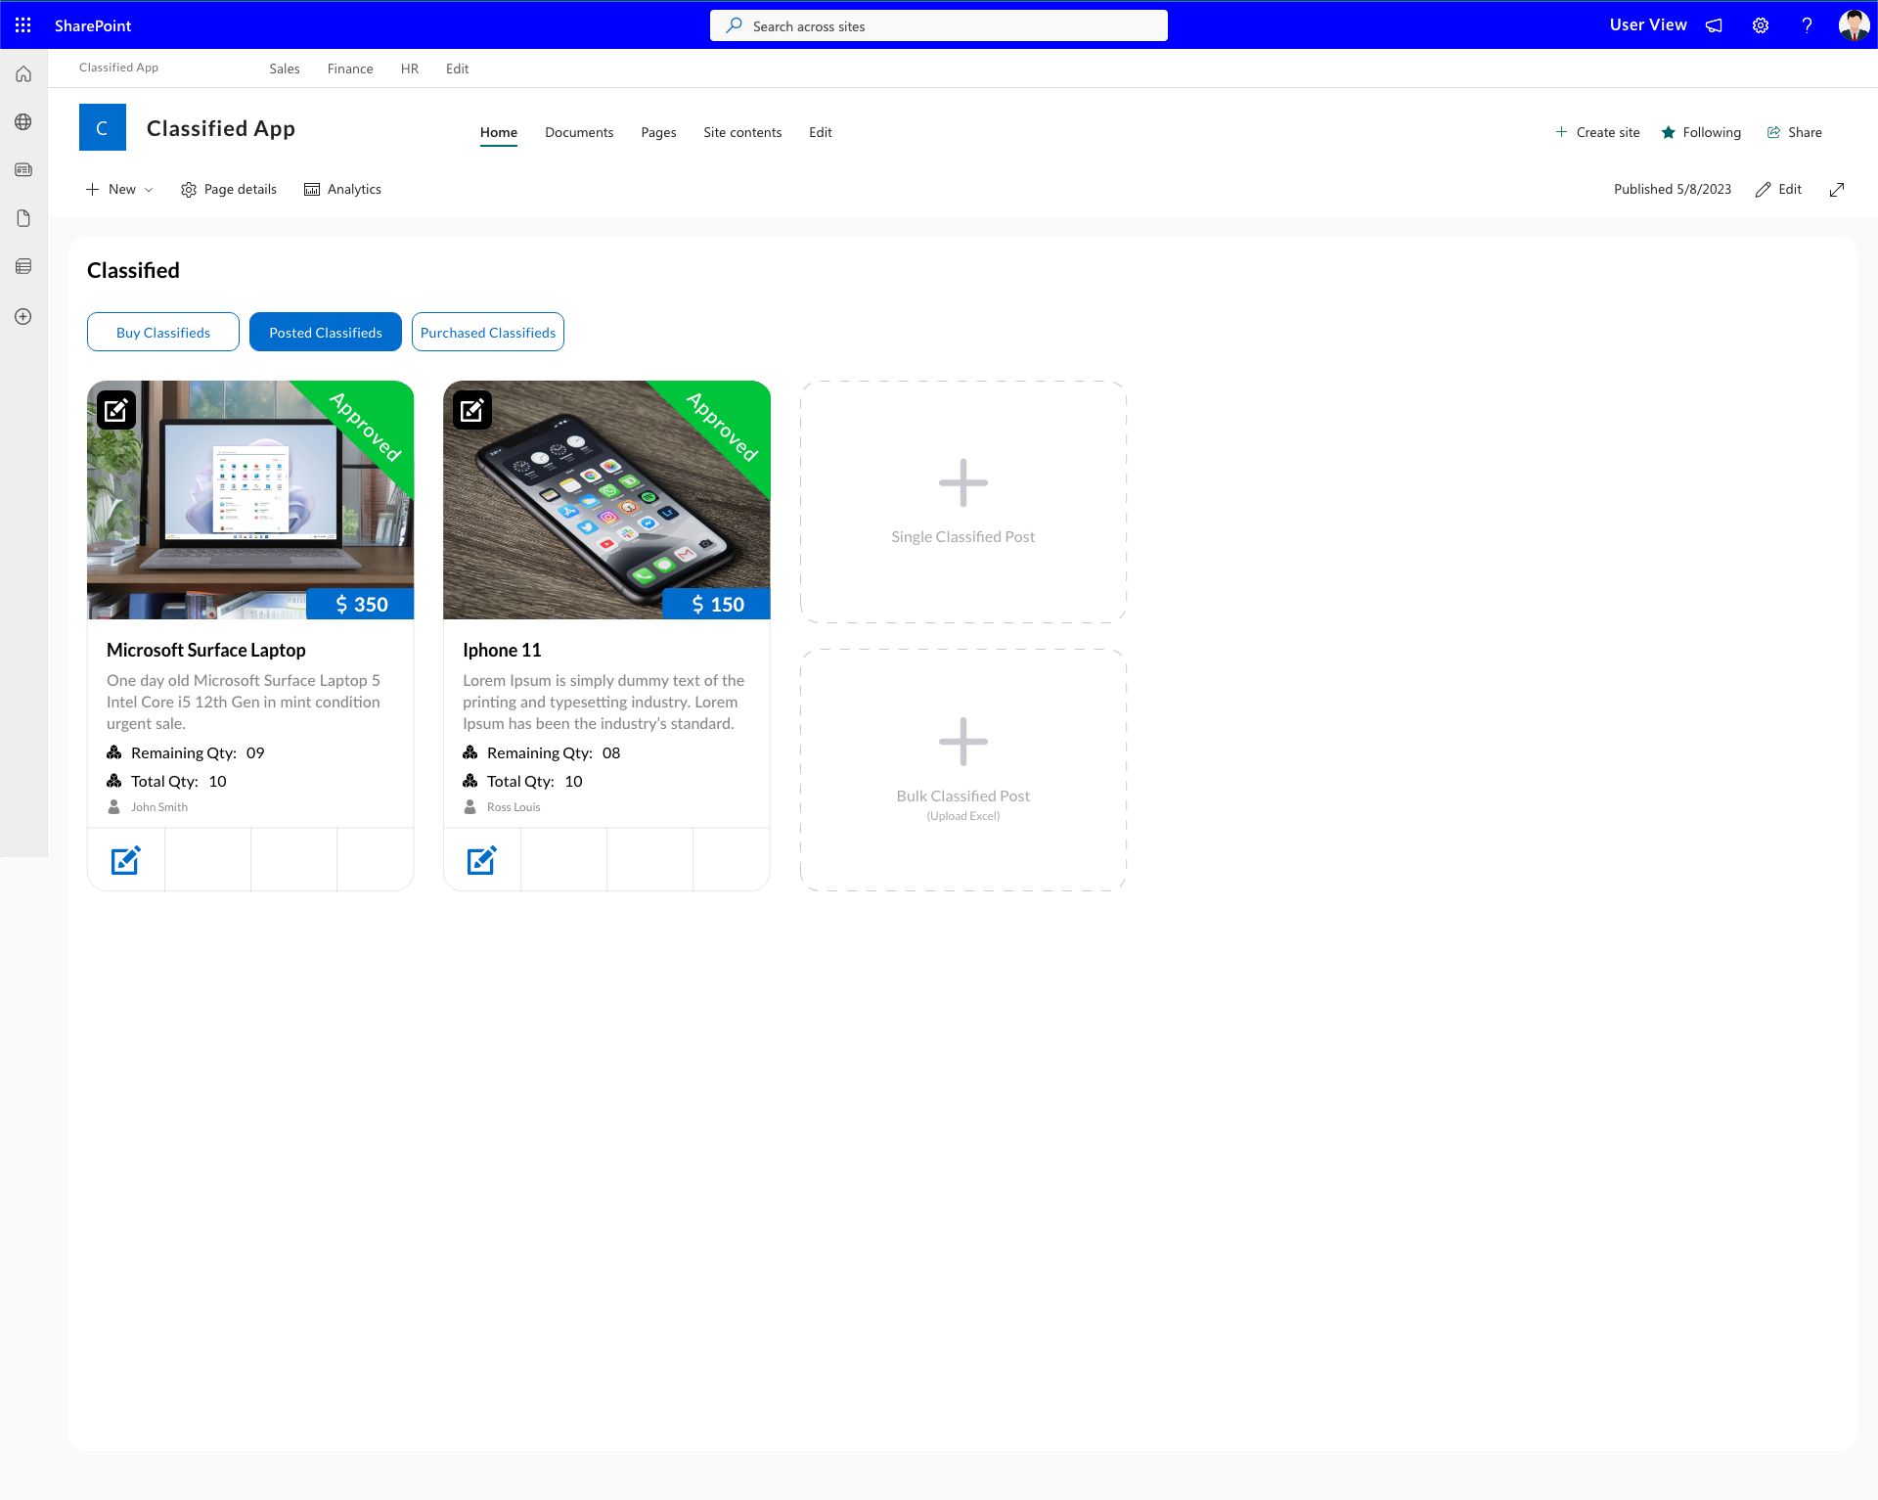Click seller name John Smith
Viewport: 1878px width, 1500px height.
pos(159,807)
